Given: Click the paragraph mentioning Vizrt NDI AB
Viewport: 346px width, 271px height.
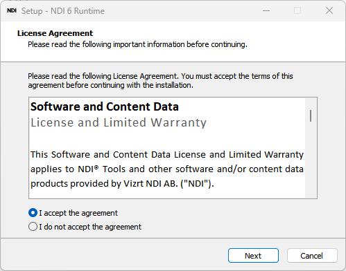Looking at the screenshot, I should pyautogui.click(x=167, y=169).
